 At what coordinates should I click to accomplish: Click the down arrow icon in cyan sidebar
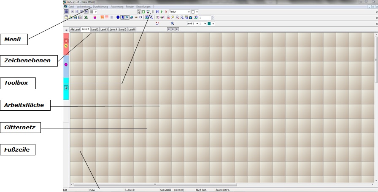click(66, 88)
